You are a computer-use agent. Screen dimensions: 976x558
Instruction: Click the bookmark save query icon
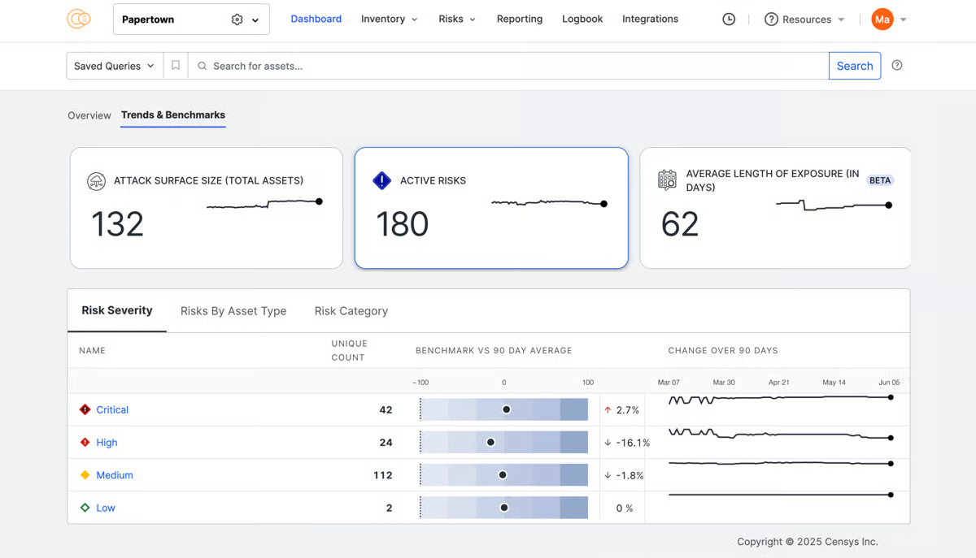[176, 66]
